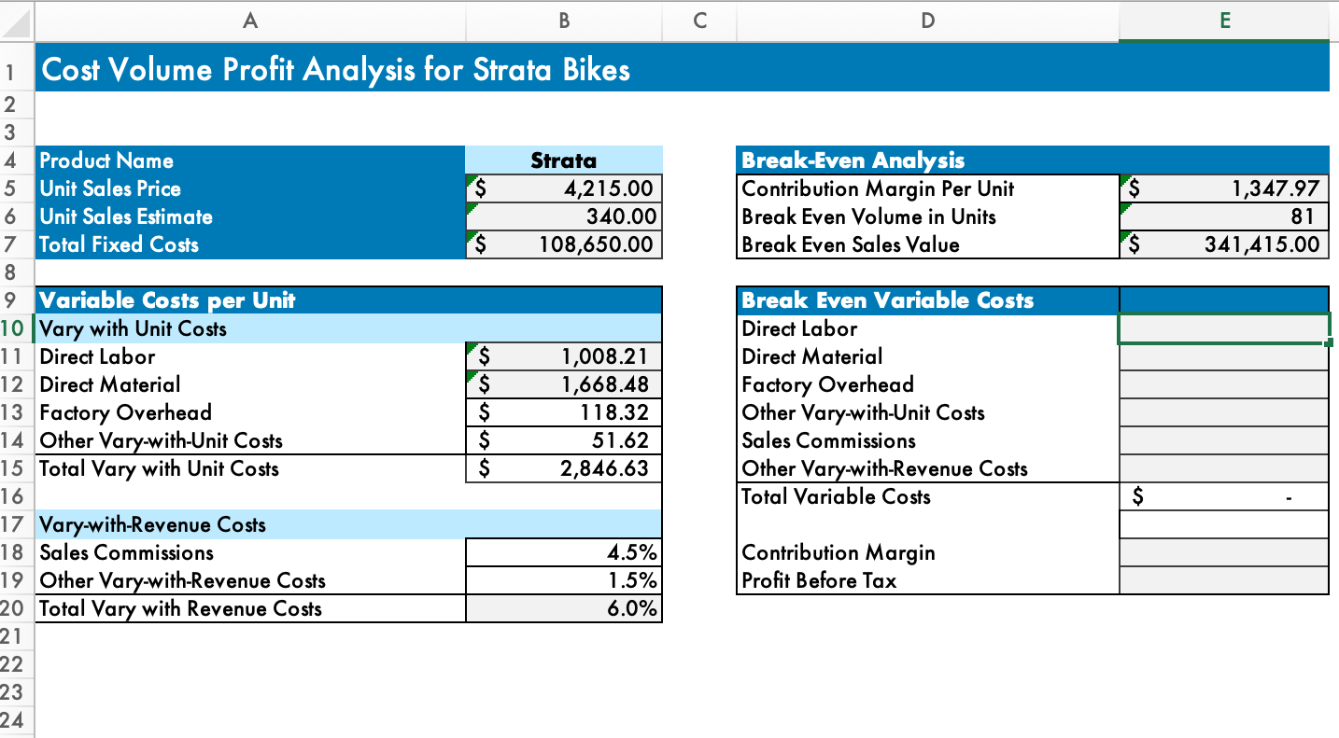1339x738 pixels.
Task: Select Break Even Sales Value 341,415.00
Action: click(x=1224, y=244)
